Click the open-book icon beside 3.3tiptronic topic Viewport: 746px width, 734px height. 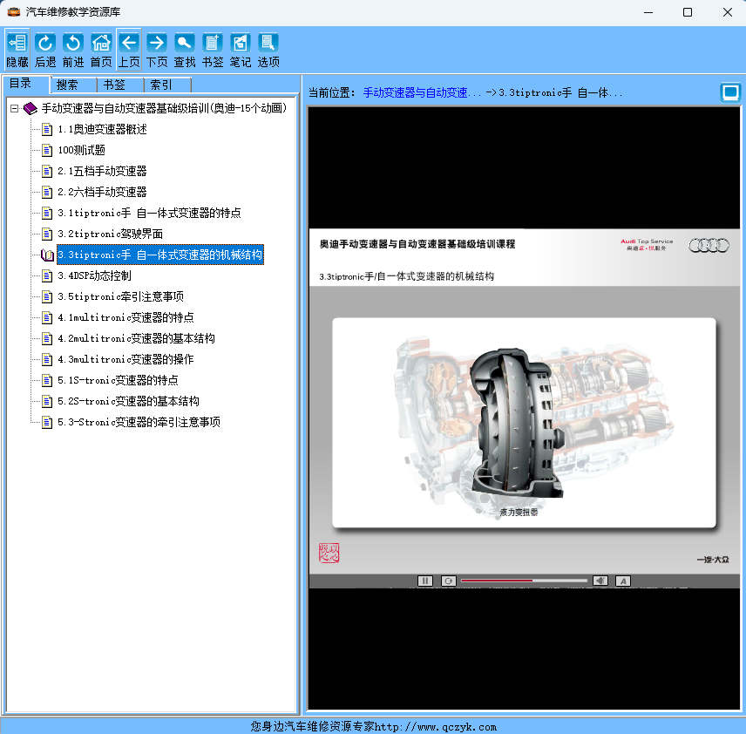[47, 255]
